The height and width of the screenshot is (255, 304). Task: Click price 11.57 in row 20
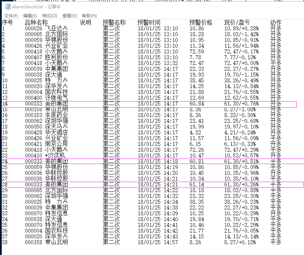(x=197, y=138)
